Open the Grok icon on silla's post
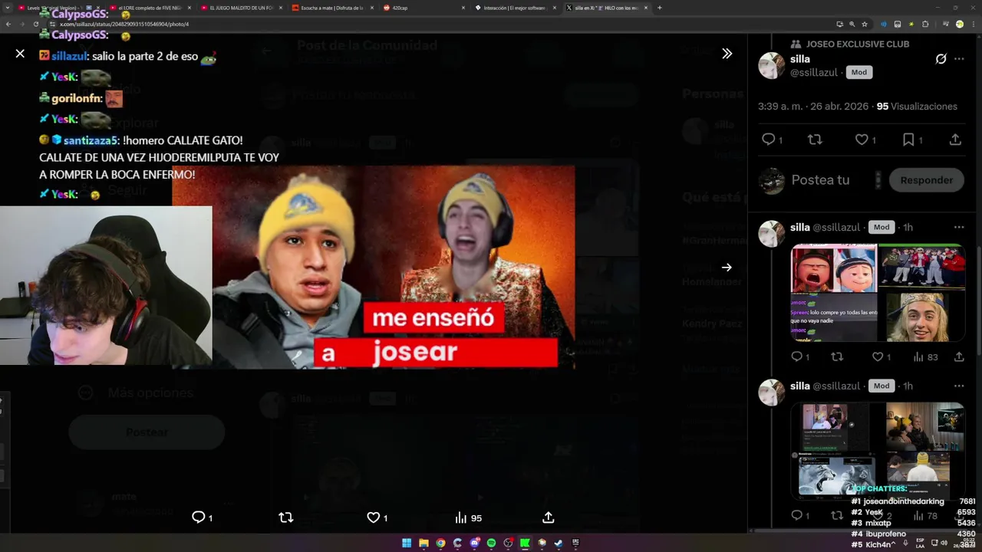Screen dimensions: 982x552 [941, 59]
